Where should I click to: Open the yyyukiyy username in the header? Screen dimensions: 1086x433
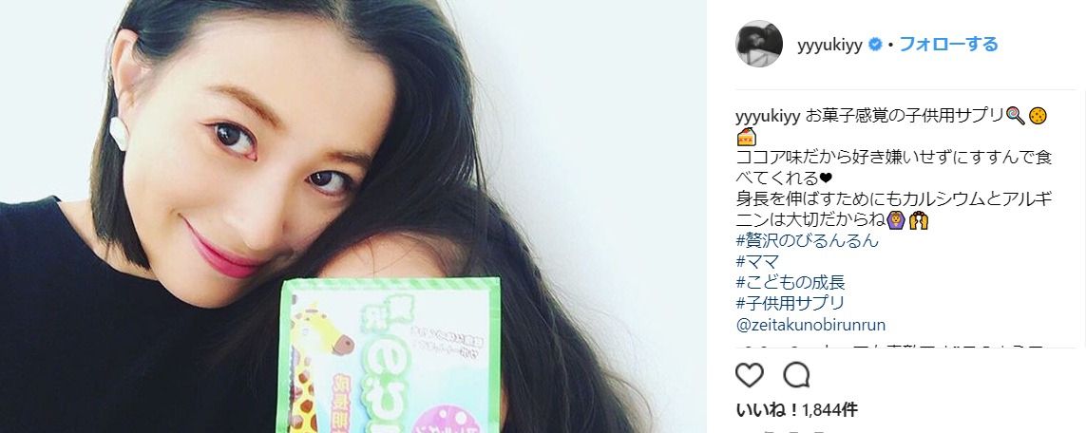click(x=829, y=45)
